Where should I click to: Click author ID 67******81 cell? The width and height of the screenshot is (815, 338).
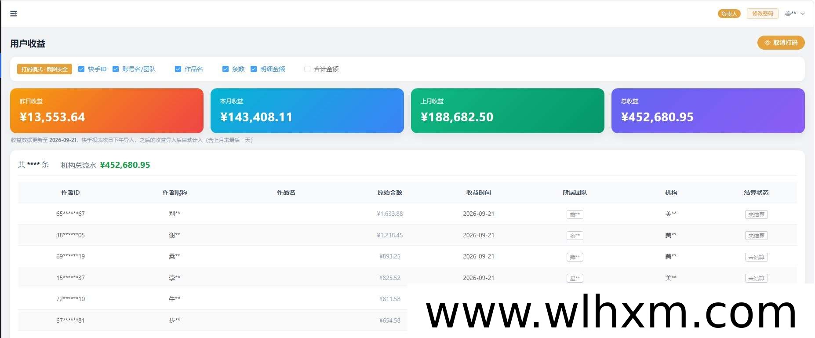click(x=70, y=320)
